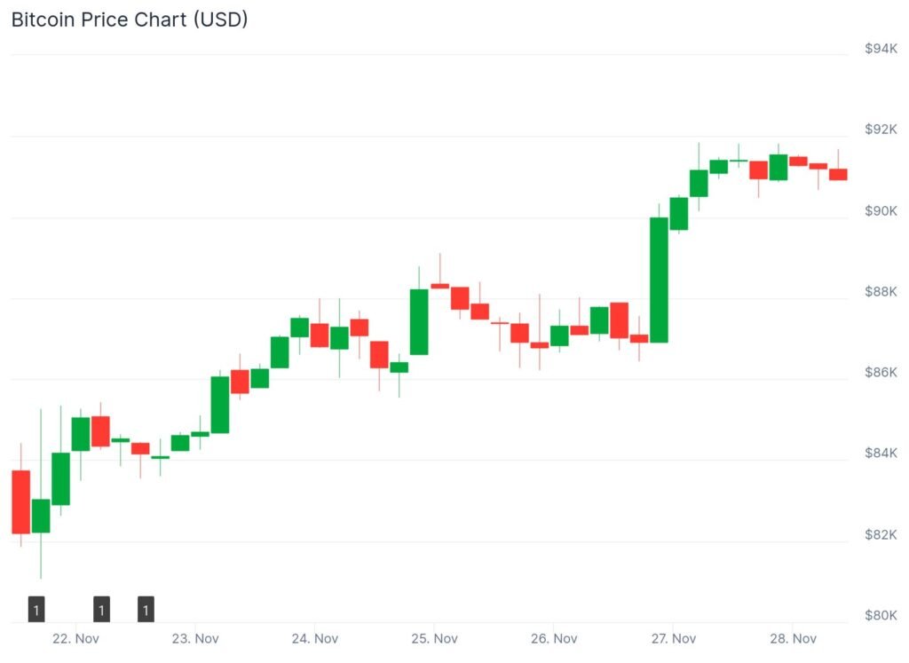Click the $80K price axis label

[x=881, y=615]
